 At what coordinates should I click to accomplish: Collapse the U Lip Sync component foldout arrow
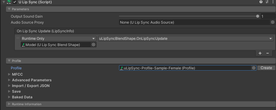tap(4, 2)
